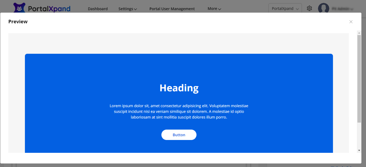Screen dimensions: 366x167
Task: Open Portal User Management
Action: (172, 9)
